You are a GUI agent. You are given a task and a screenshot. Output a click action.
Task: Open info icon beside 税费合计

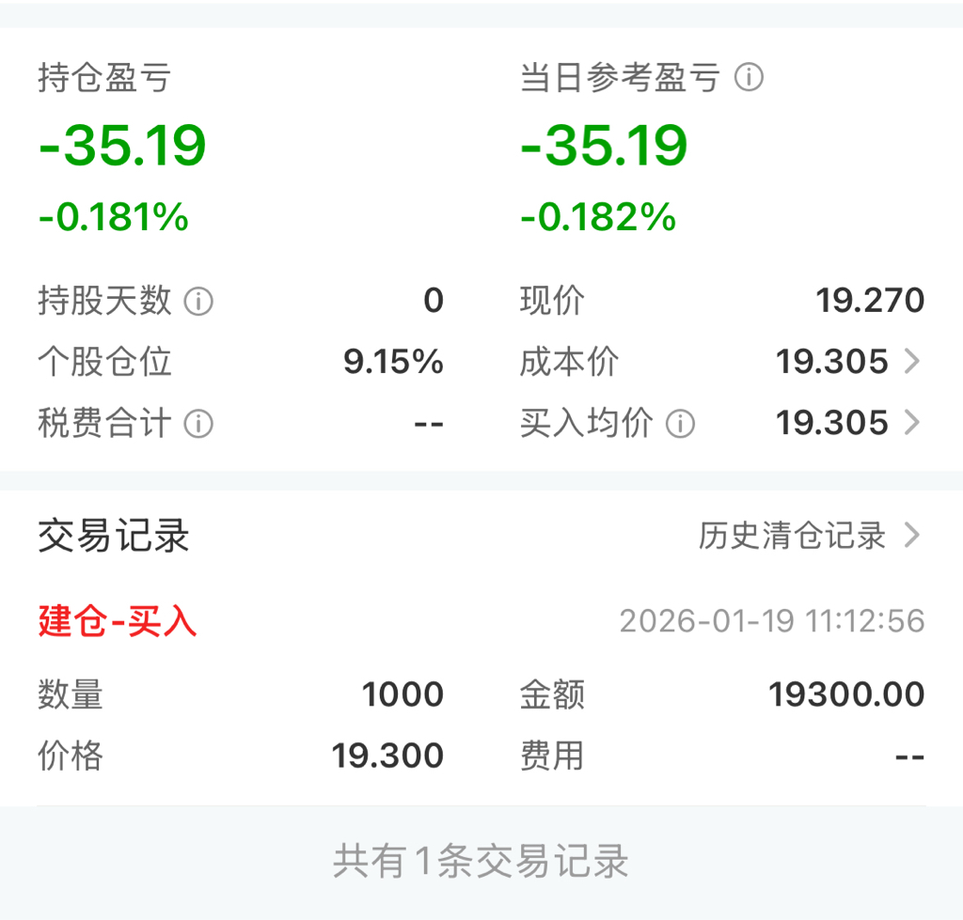click(198, 424)
